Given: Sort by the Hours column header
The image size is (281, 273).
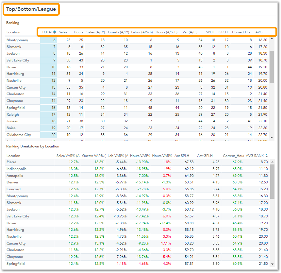Looking at the screenshot, I should pos(78,32).
